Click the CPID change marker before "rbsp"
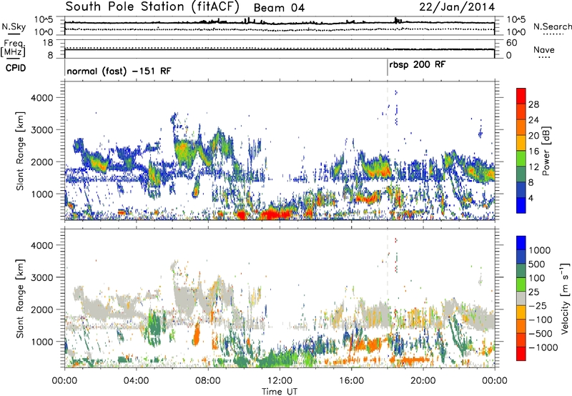The height and width of the screenshot is (396, 572). click(x=387, y=68)
